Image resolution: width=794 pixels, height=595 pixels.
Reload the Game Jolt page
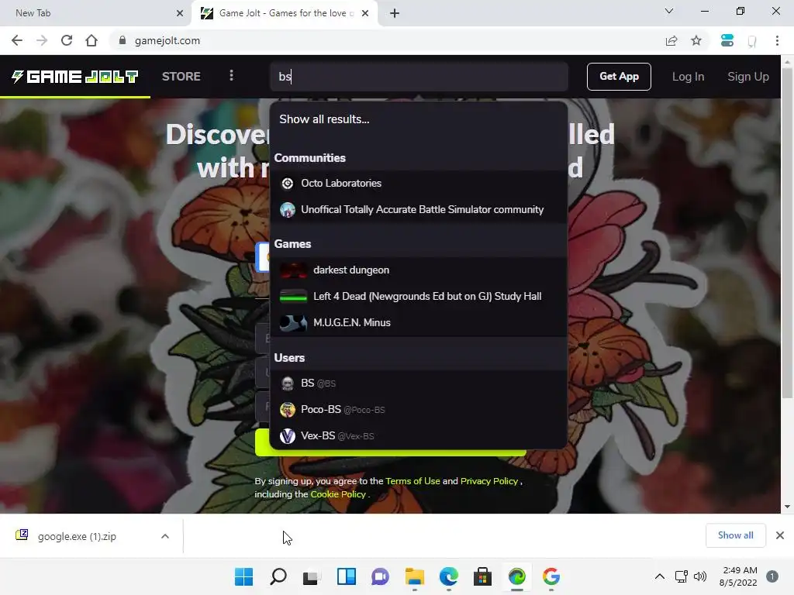pos(67,40)
